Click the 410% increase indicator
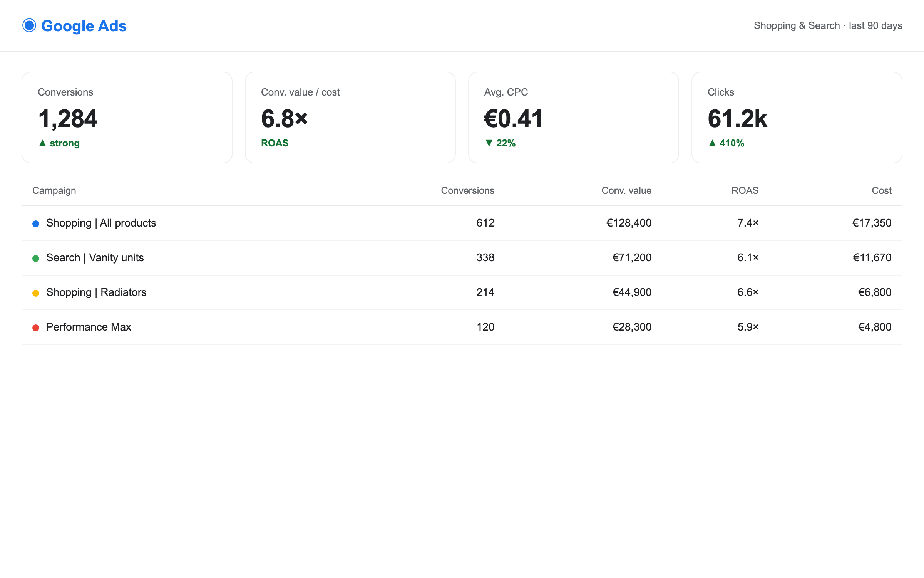The image size is (924, 578). tap(726, 143)
